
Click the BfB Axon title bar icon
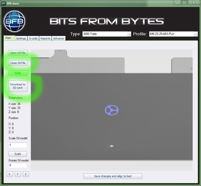4,4
